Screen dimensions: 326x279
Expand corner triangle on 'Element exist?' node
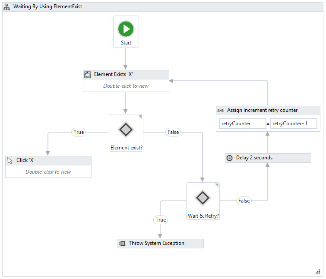[140, 117]
